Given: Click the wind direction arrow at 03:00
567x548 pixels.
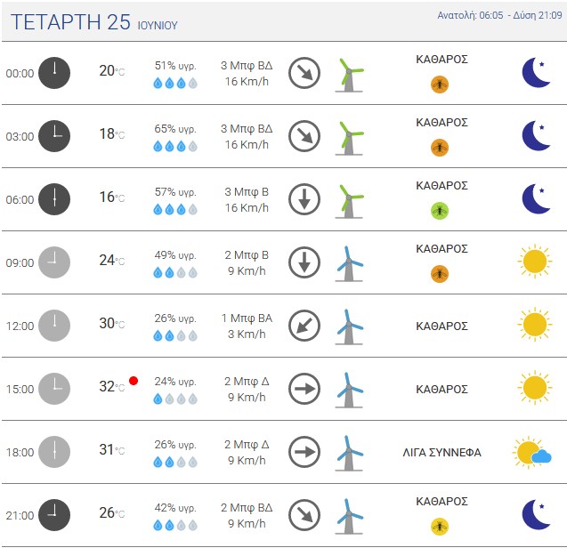Looking at the screenshot, I should click(304, 136).
